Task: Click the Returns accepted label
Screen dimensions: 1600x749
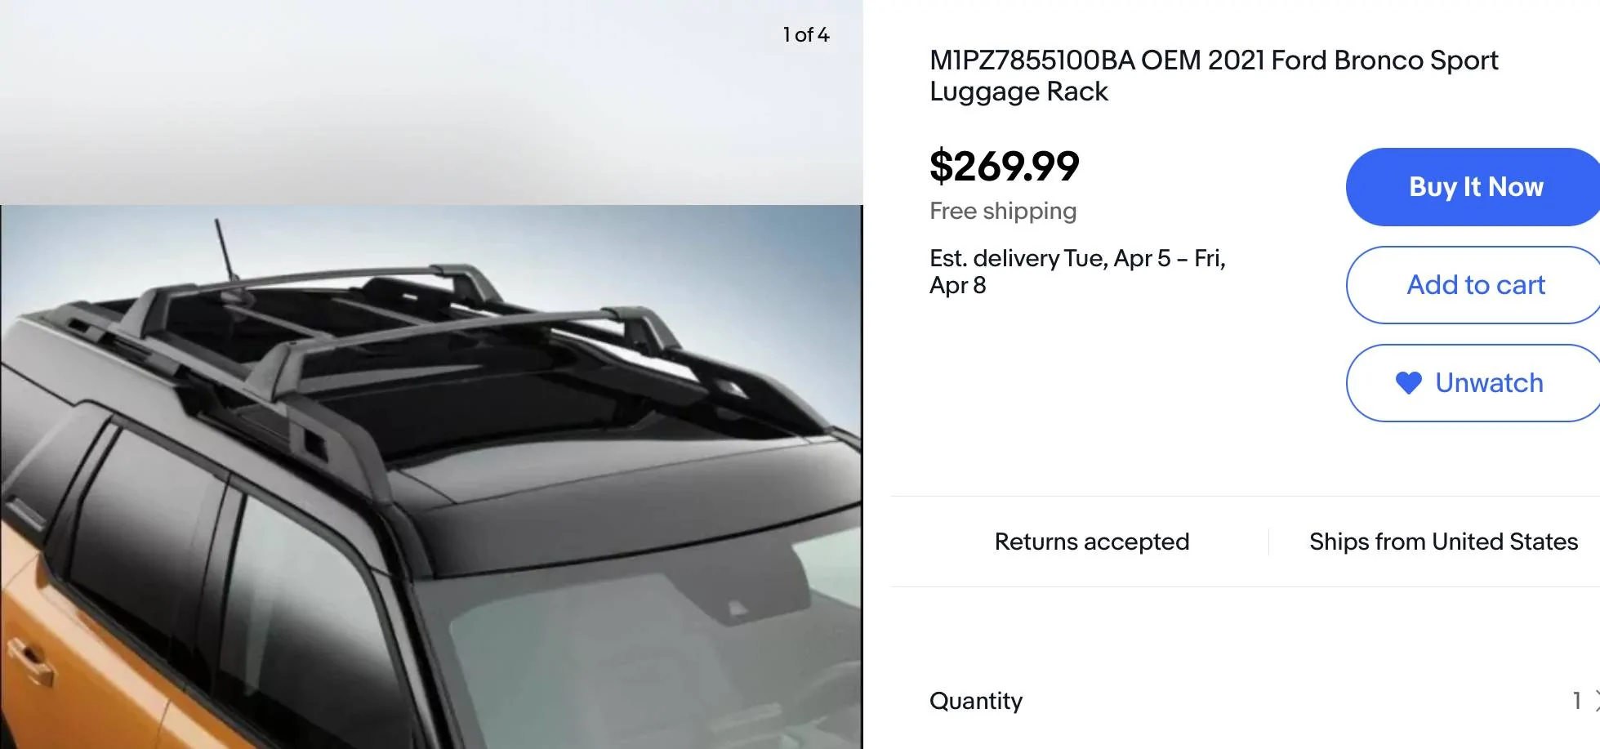Action: coord(1091,542)
